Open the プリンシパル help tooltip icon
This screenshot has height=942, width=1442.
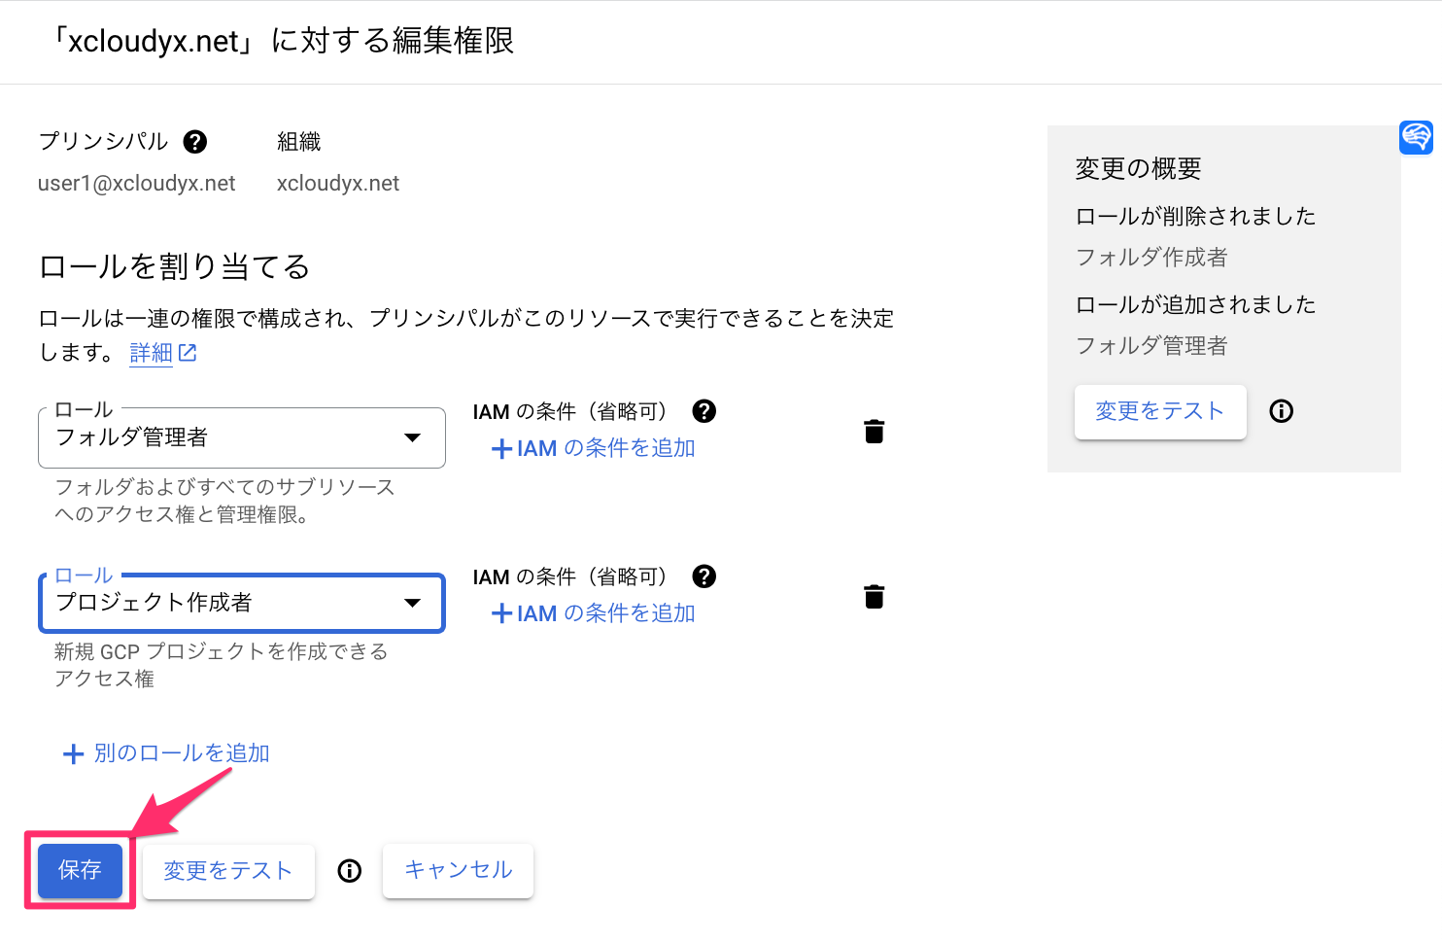point(195,141)
